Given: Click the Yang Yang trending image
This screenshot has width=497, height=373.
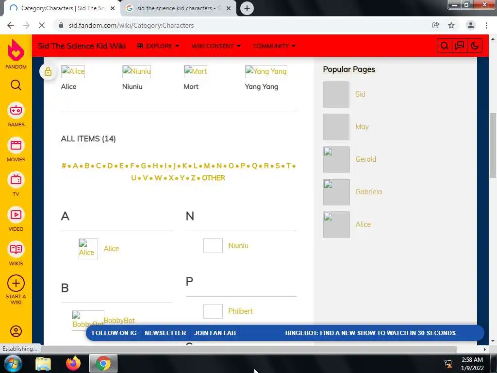Looking at the screenshot, I should (266, 71).
